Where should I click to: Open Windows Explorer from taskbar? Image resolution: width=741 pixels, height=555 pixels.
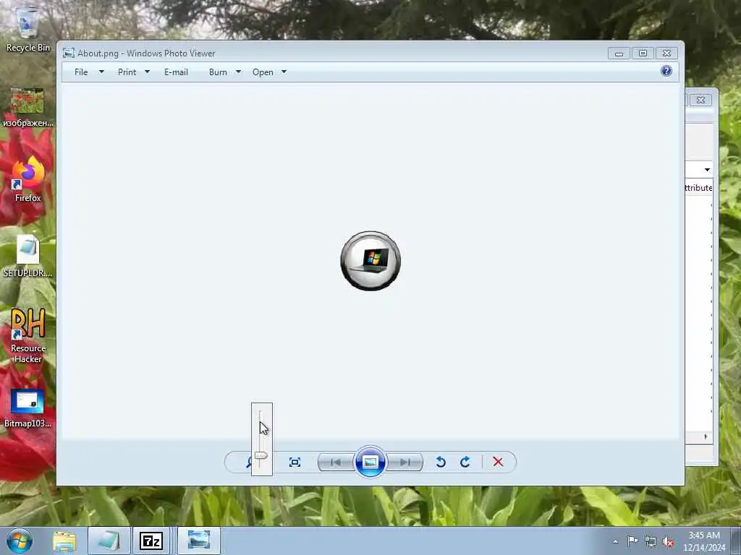64,541
